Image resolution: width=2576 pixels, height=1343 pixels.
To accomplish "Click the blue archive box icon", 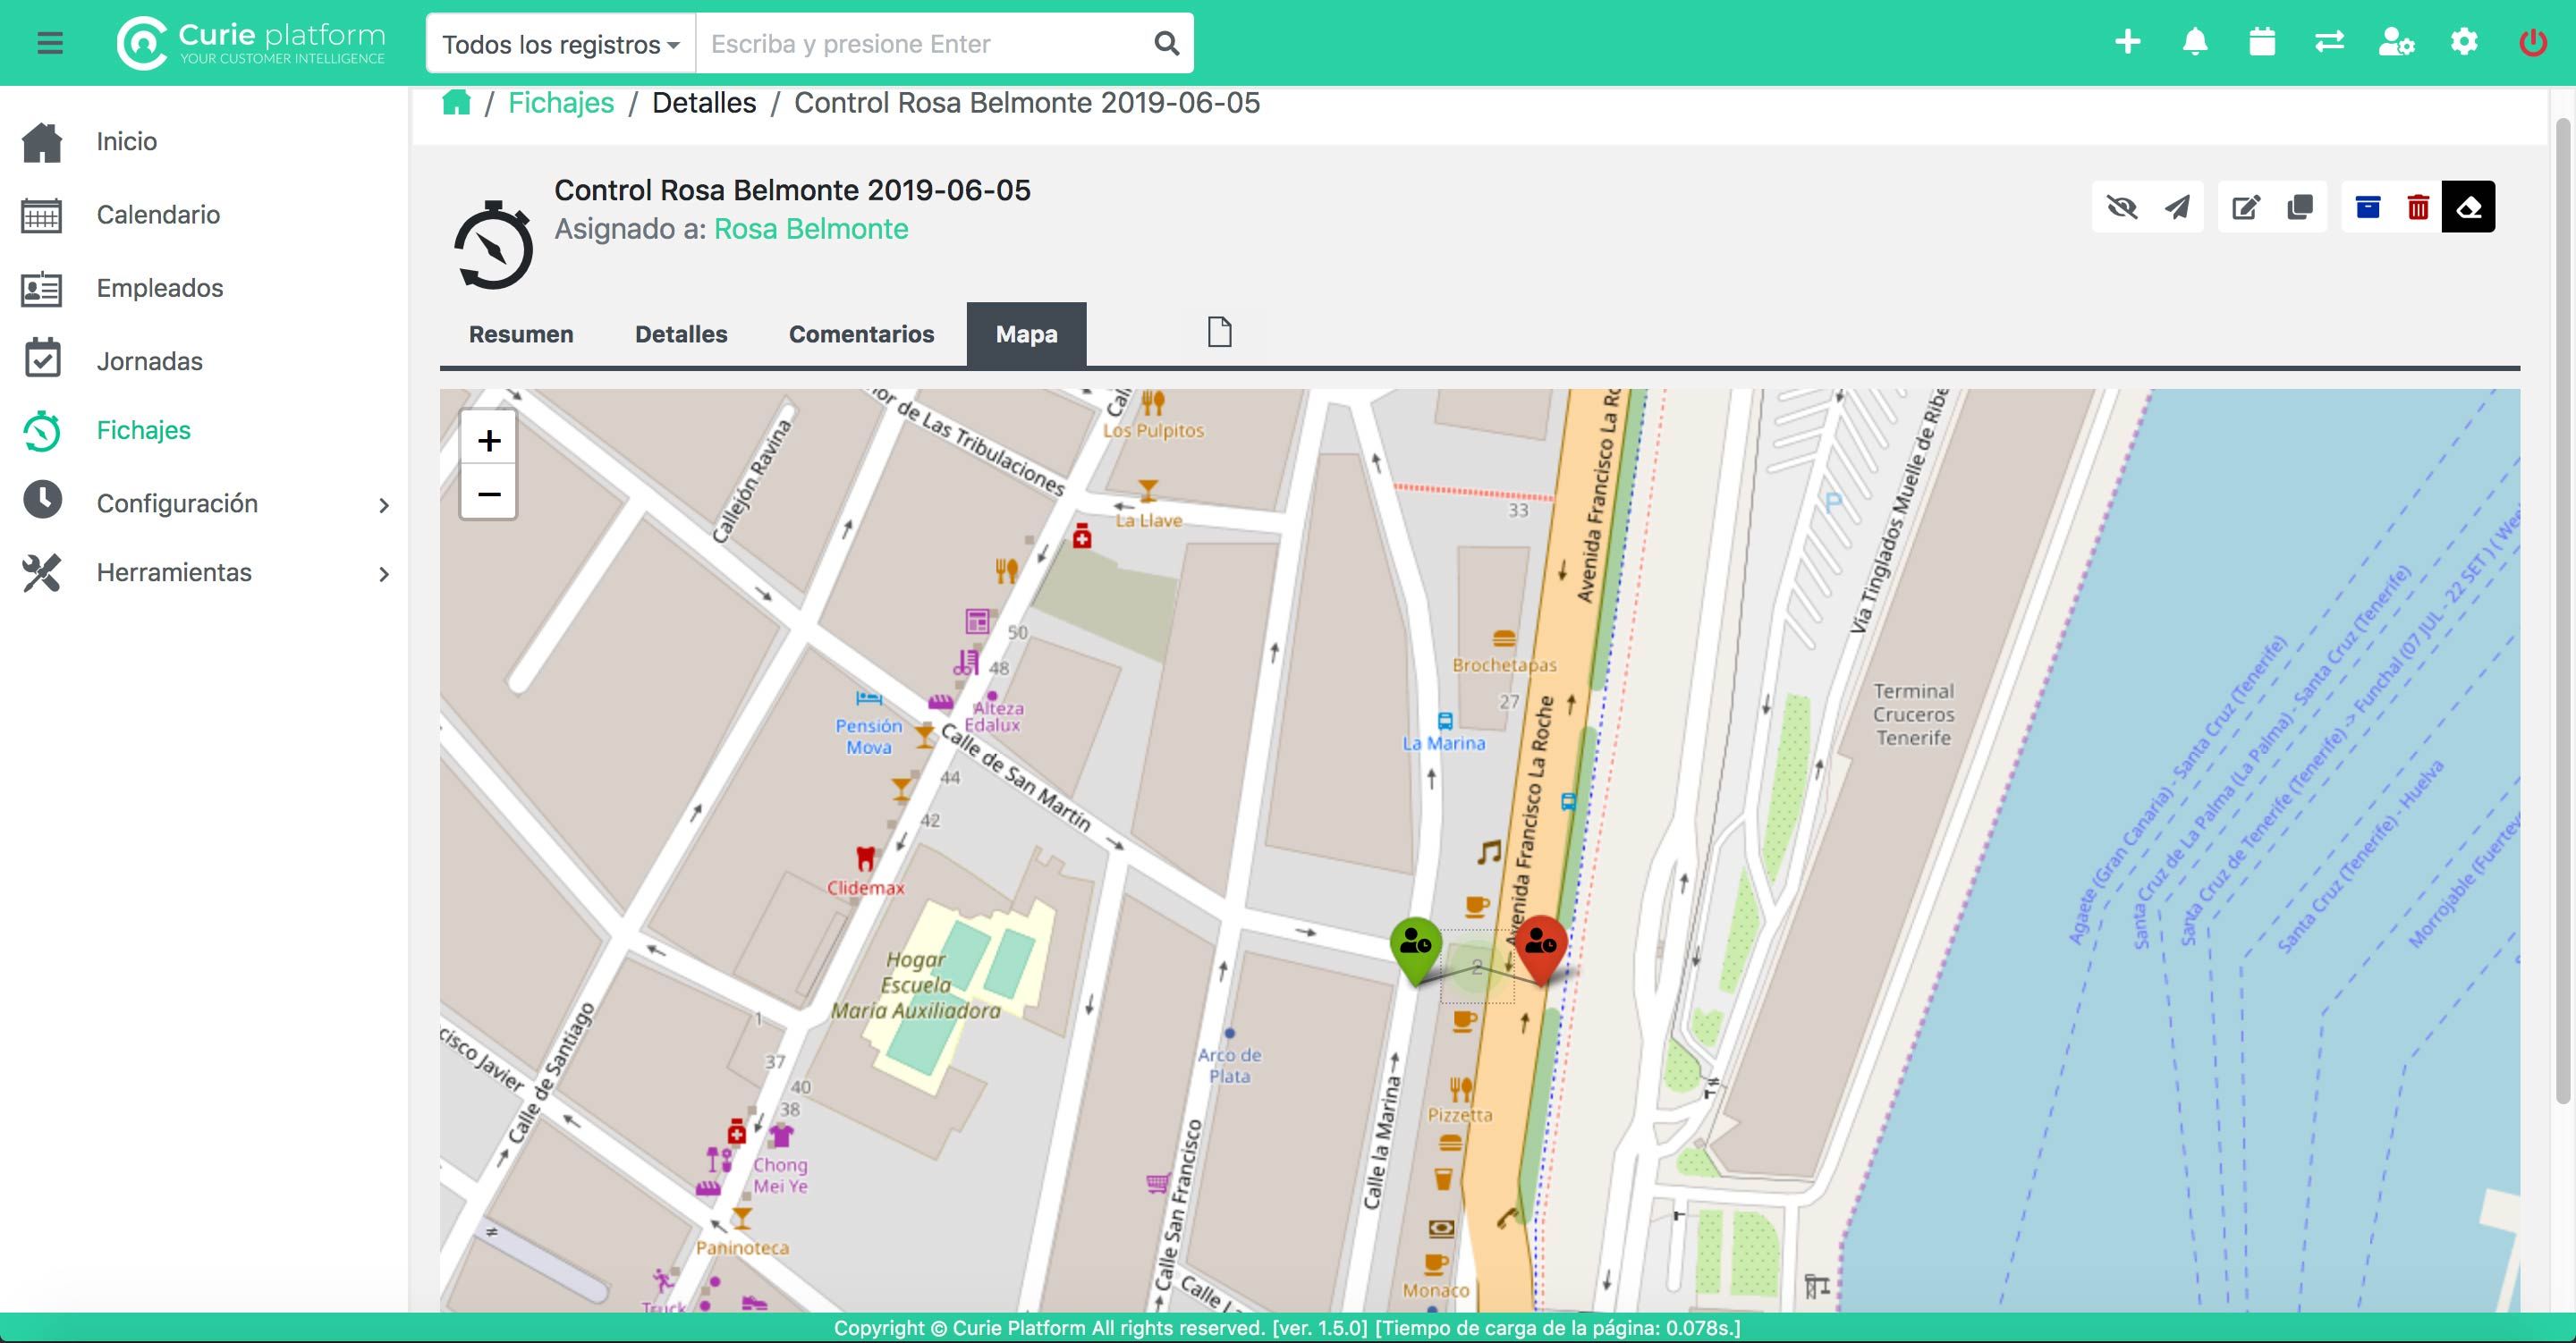I will [x=2367, y=207].
